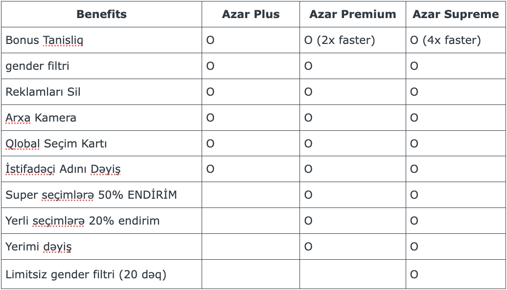Image resolution: width=507 pixels, height=290 pixels.
Task: Select the "Reklamları Sil" text
Action: [43, 92]
